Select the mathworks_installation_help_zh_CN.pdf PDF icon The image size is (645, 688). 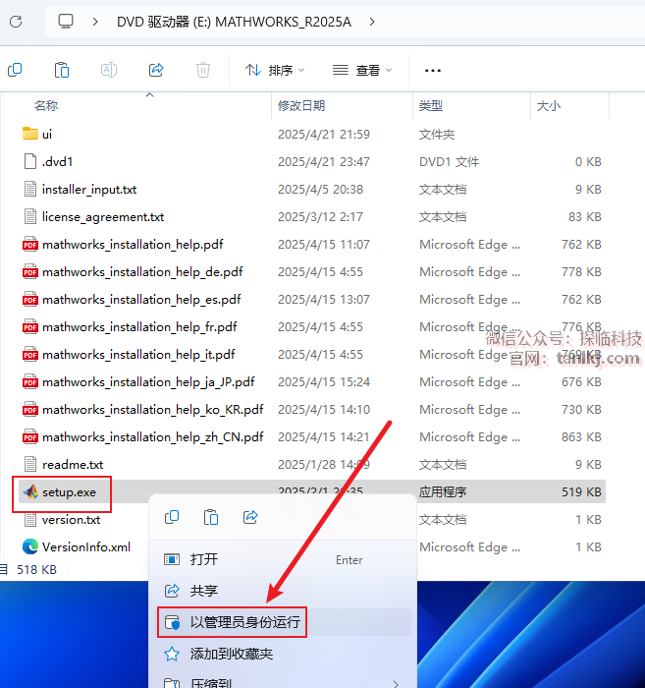[30, 436]
